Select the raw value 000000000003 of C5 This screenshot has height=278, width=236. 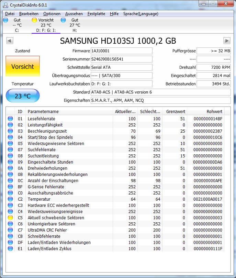207,218
